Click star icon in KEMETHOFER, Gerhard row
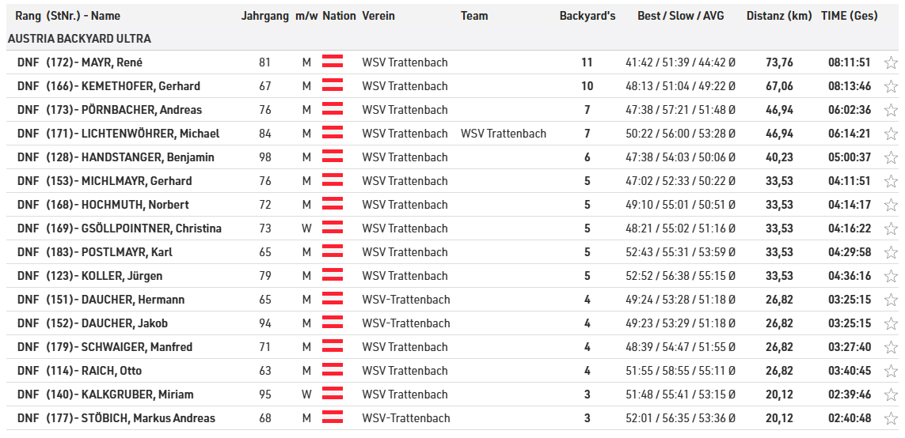905x438 pixels. click(x=891, y=86)
